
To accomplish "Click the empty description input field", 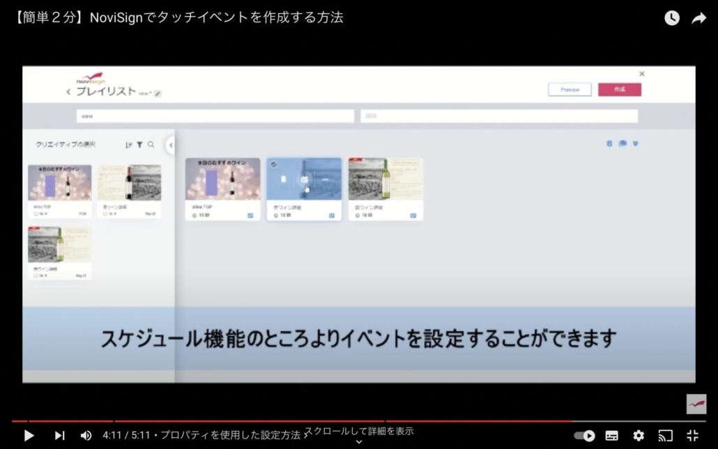I will click(499, 116).
